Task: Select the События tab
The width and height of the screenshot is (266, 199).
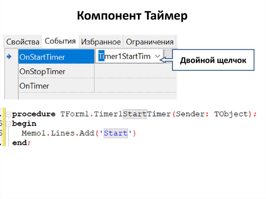Action: (x=60, y=41)
